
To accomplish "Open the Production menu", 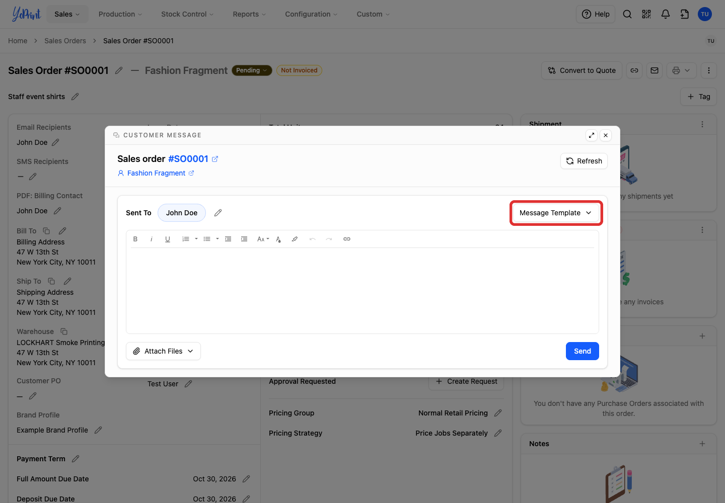I will (120, 14).
